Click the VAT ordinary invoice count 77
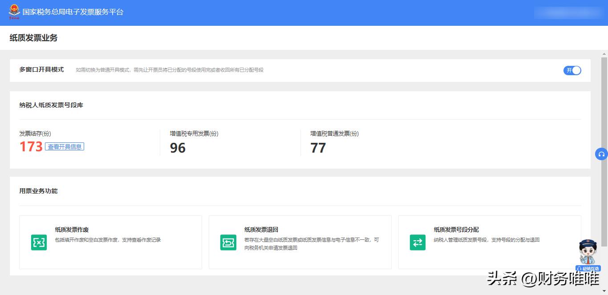This screenshot has height=295, width=608. 318,148
